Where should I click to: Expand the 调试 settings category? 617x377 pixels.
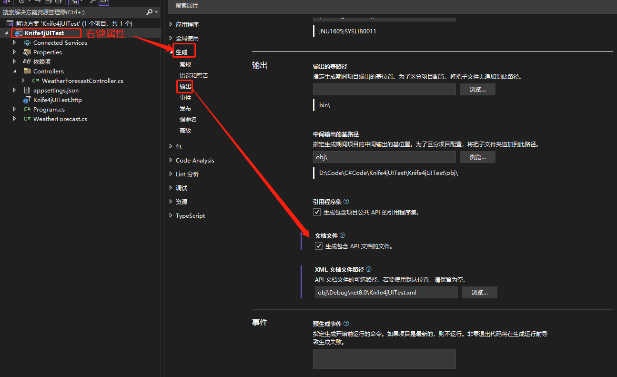[171, 188]
